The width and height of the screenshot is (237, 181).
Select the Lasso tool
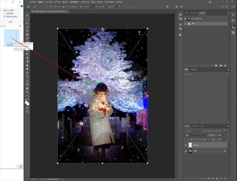click(x=27, y=23)
